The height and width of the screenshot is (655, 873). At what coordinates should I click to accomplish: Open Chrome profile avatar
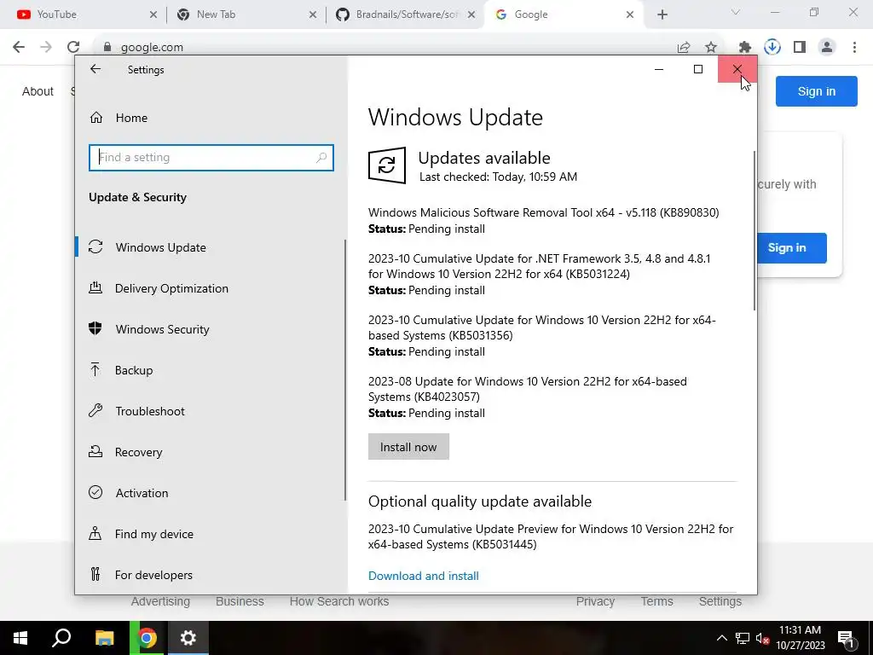click(x=827, y=48)
